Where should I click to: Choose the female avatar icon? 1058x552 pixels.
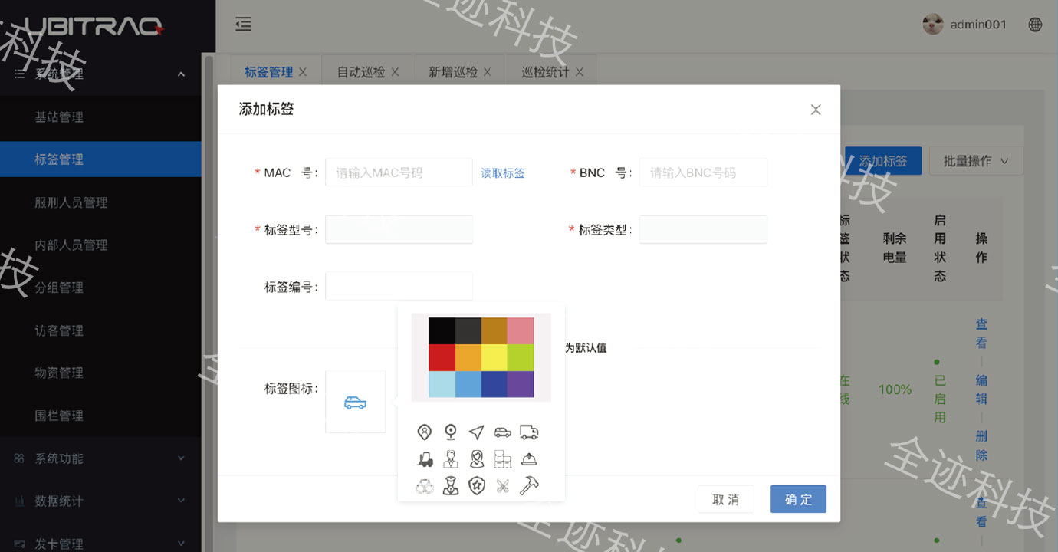477,459
